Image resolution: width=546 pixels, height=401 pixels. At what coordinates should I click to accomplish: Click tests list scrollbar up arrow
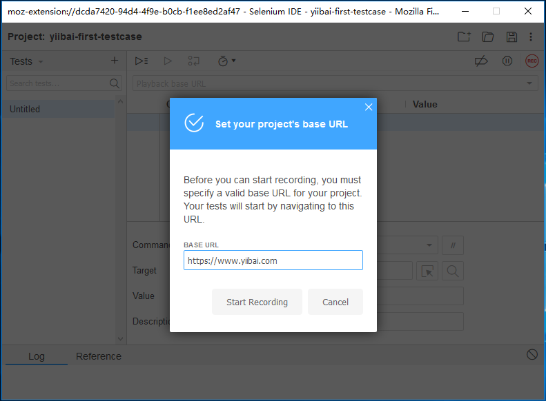click(x=121, y=102)
